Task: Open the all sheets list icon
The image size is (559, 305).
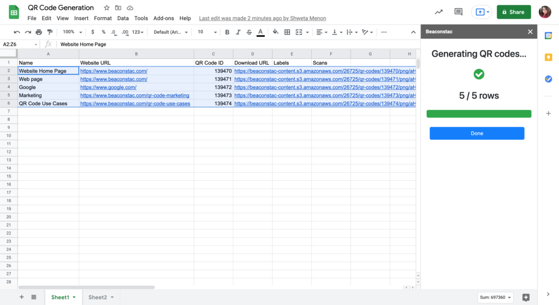Action: [33, 297]
